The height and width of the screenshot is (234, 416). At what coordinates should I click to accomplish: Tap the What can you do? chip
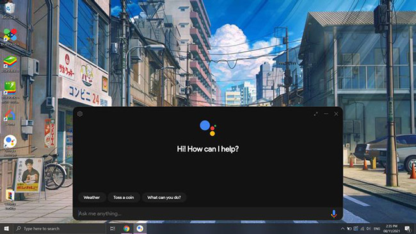click(164, 198)
